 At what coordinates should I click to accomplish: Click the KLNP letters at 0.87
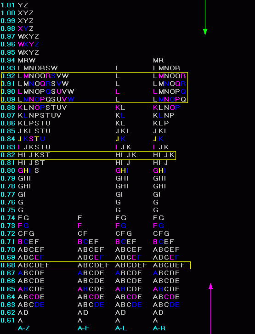point(164,115)
